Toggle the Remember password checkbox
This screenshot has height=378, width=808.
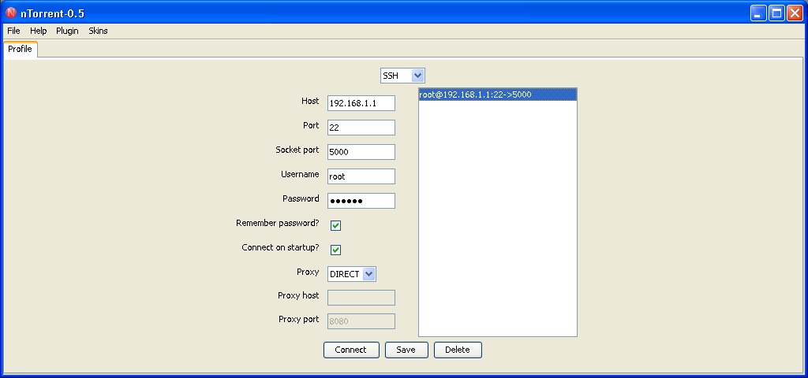click(335, 225)
